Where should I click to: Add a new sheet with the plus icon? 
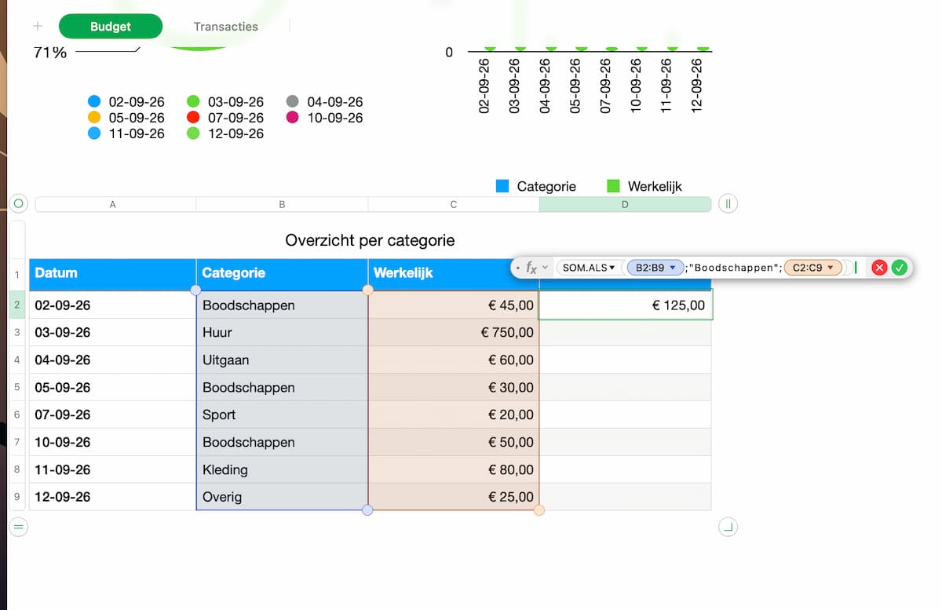coord(37,26)
